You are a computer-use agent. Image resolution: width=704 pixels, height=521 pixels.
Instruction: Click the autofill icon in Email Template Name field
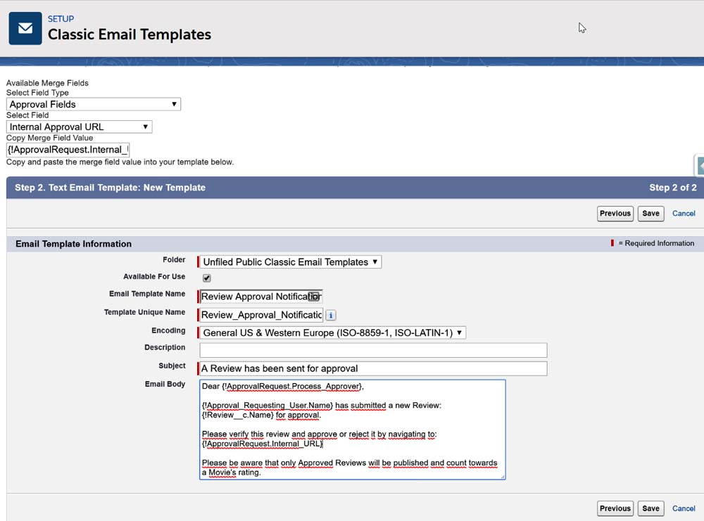click(x=314, y=297)
